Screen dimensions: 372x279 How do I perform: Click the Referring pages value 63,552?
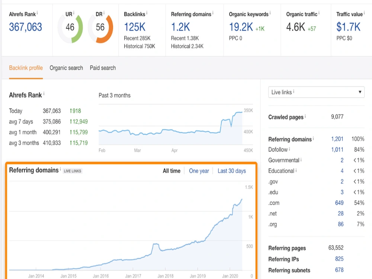point(336,248)
